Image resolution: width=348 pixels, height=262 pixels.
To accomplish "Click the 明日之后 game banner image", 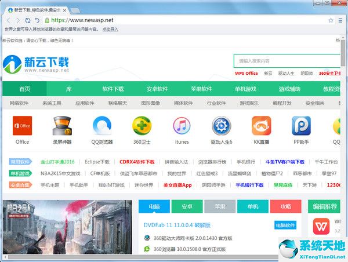I will (67, 227).
